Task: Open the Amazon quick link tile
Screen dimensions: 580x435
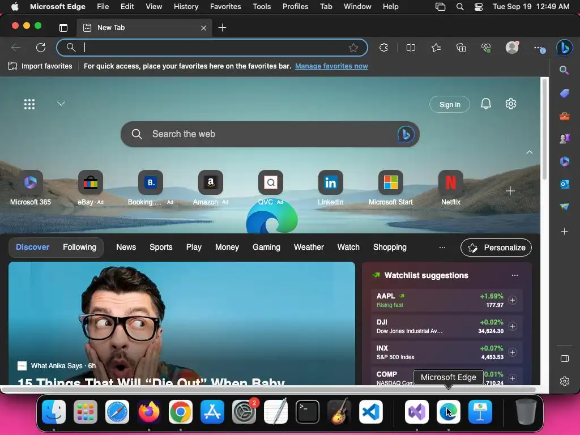Action: pyautogui.click(x=211, y=187)
